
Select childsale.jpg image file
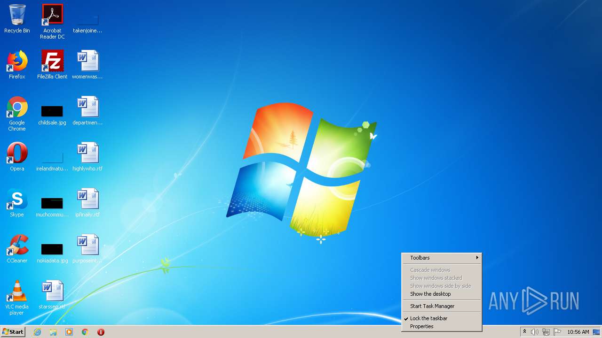point(52,115)
